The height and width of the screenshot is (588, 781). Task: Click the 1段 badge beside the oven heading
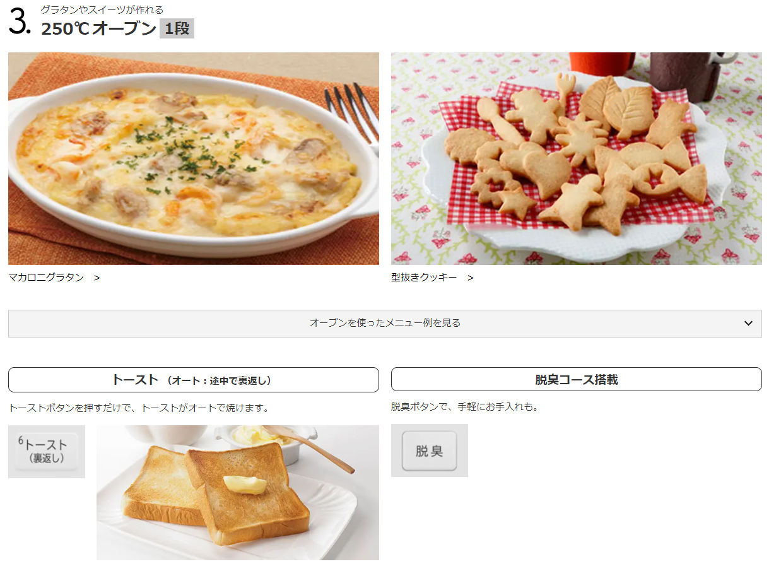pos(177,28)
